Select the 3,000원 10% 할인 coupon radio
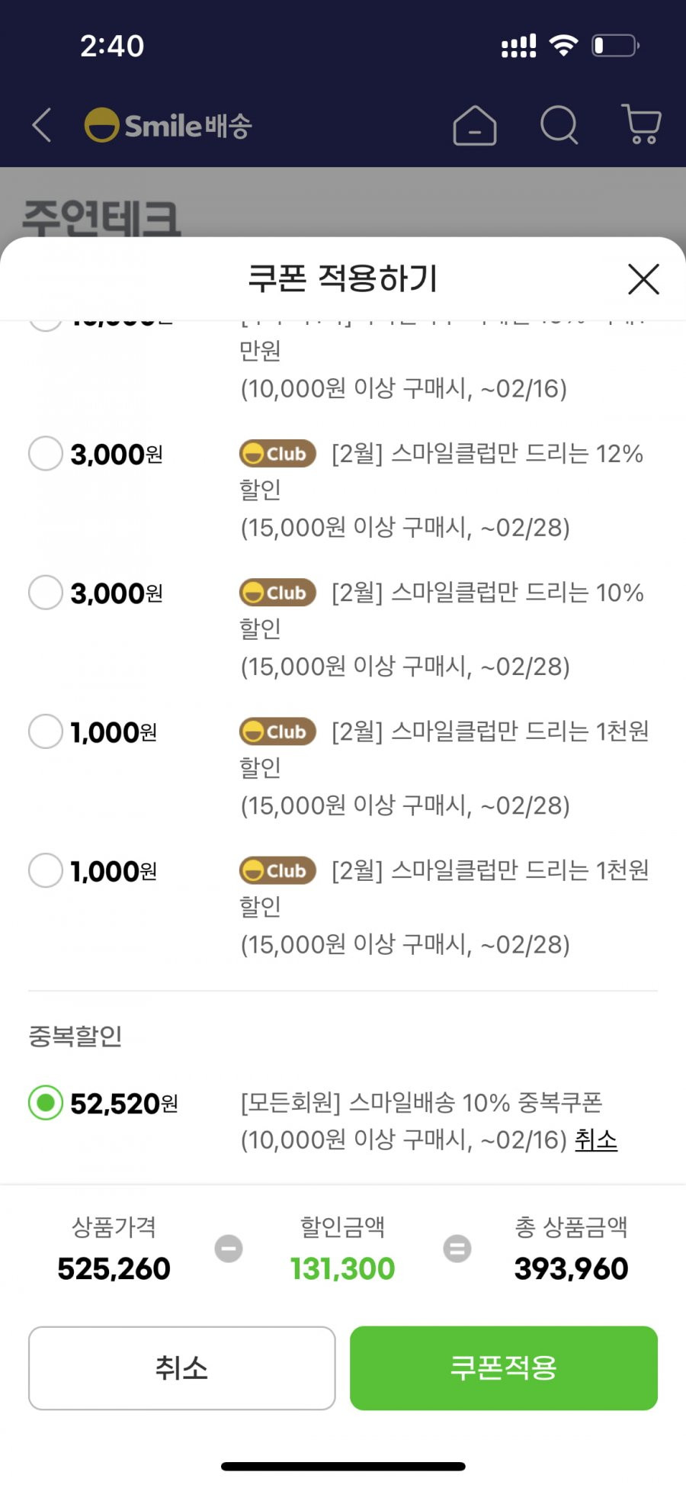Screen dimensions: 686x1485 (x=46, y=593)
